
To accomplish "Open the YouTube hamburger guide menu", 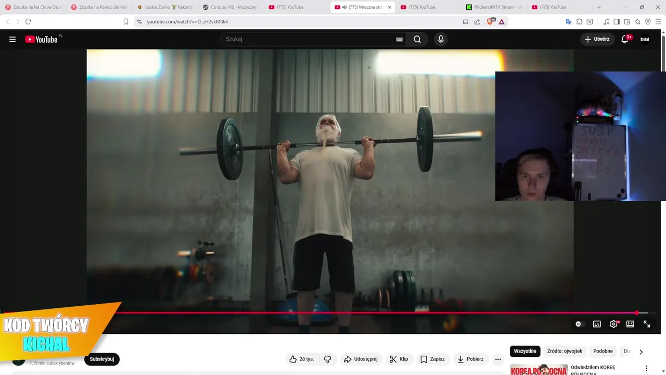I will point(12,39).
